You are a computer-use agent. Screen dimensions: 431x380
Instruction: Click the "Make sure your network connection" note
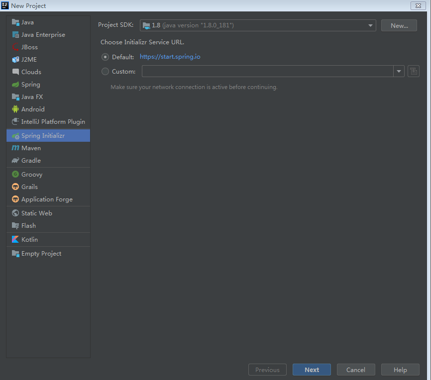click(x=194, y=87)
